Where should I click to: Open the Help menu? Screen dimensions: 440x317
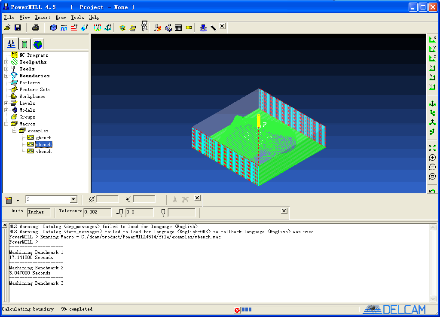pyautogui.click(x=94, y=17)
